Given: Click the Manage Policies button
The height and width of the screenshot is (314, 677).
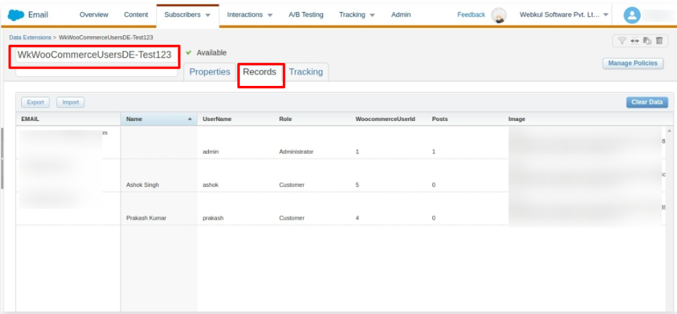Looking at the screenshot, I should tap(633, 63).
